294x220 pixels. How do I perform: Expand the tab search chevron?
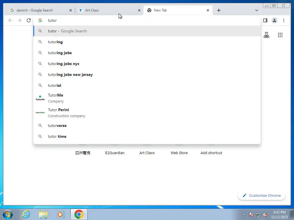256,10
